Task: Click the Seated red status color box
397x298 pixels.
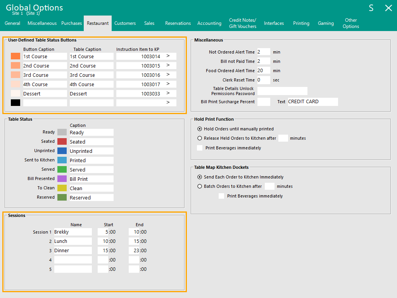Action: 62,142
